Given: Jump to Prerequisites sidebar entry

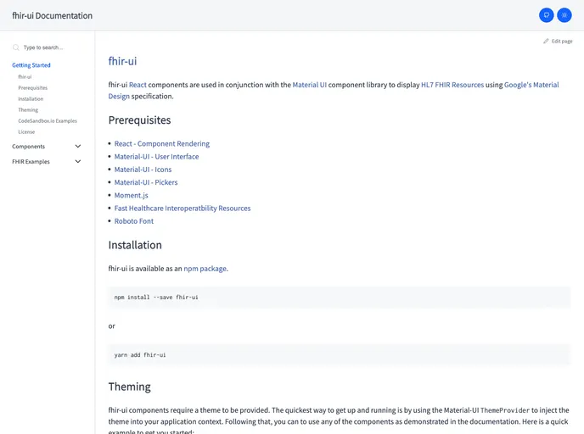Looking at the screenshot, I should click(33, 88).
